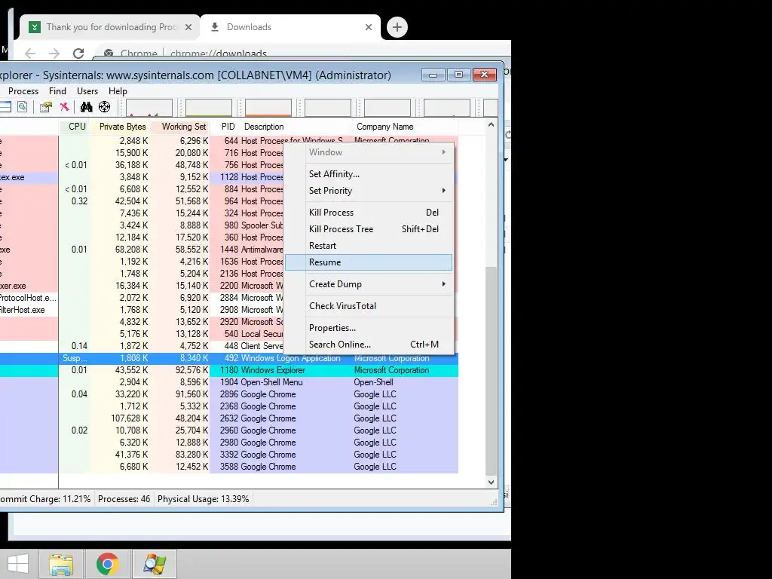Open the Users menu

(x=87, y=91)
